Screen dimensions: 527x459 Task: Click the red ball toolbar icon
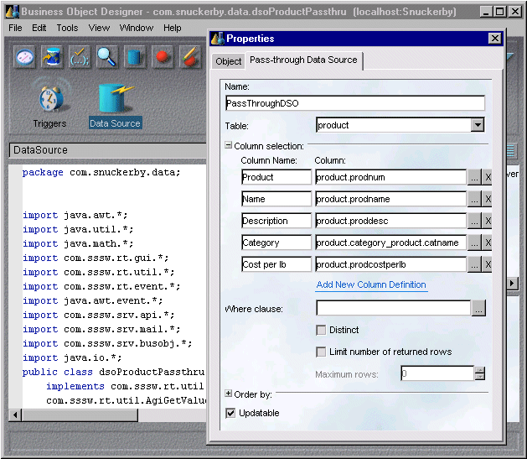click(x=163, y=57)
